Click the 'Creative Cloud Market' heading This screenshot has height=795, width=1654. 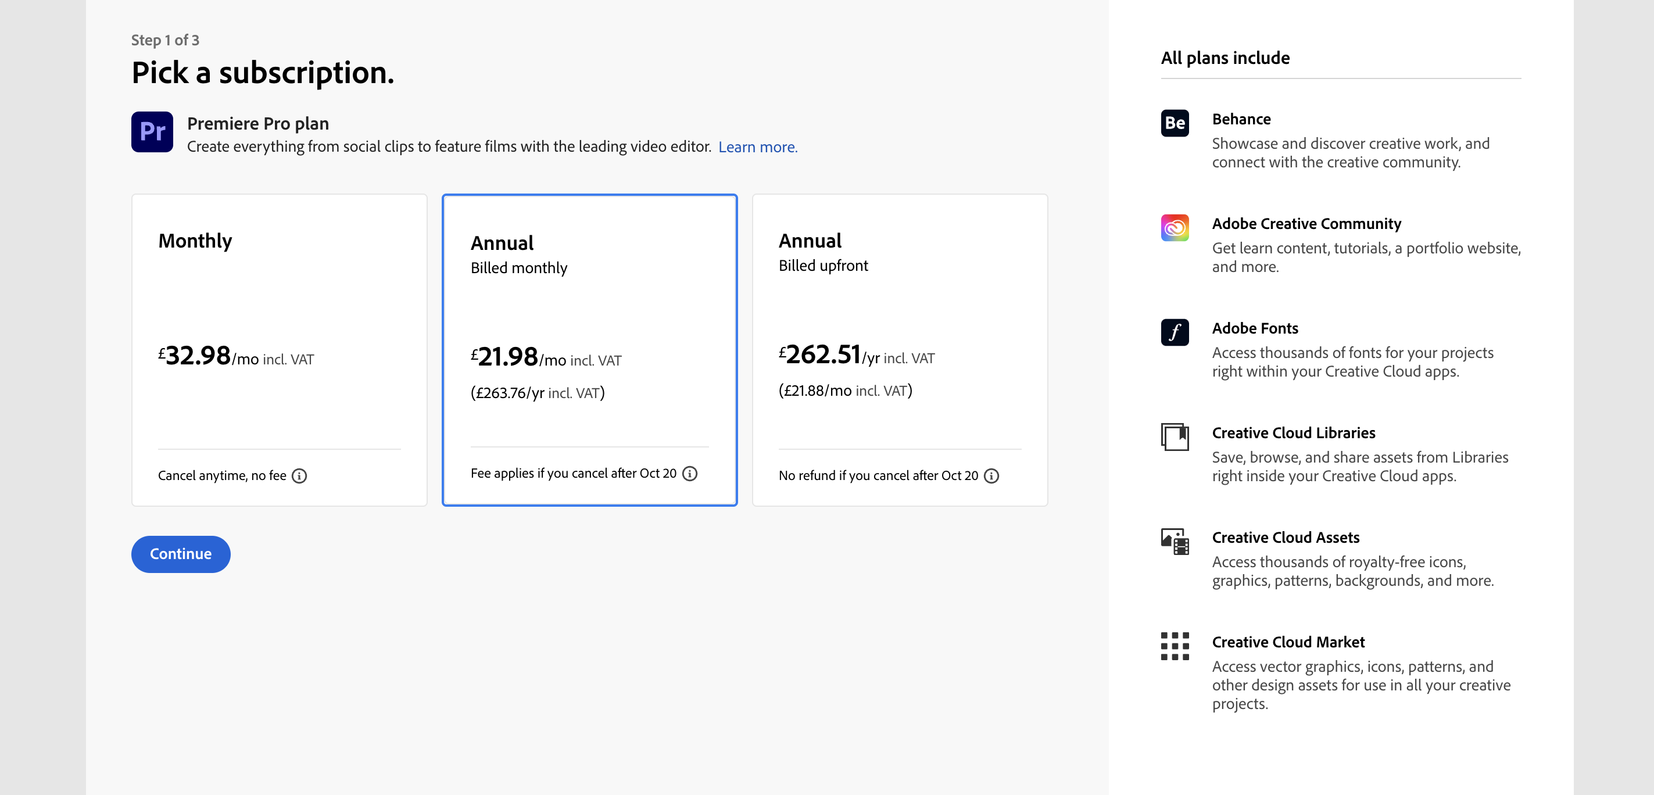click(1288, 642)
